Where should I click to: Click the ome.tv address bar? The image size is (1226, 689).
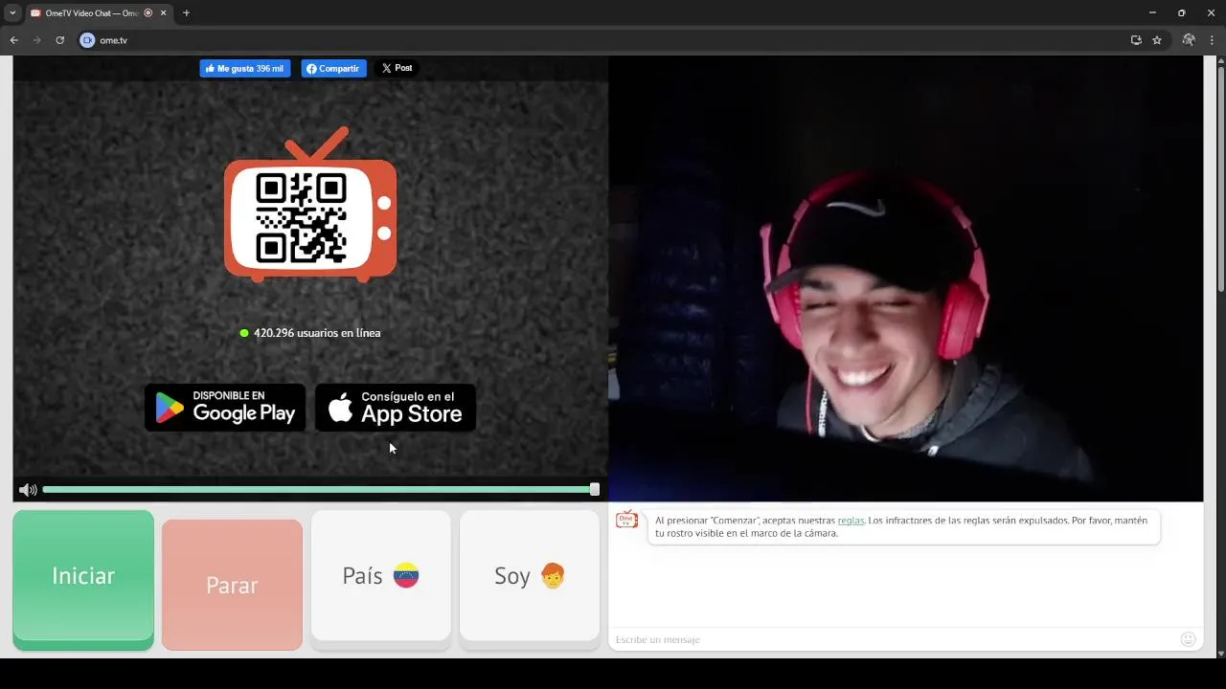pyautogui.click(x=603, y=40)
